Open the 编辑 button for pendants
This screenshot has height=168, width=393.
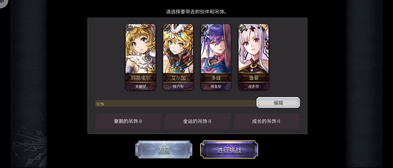[278, 103]
